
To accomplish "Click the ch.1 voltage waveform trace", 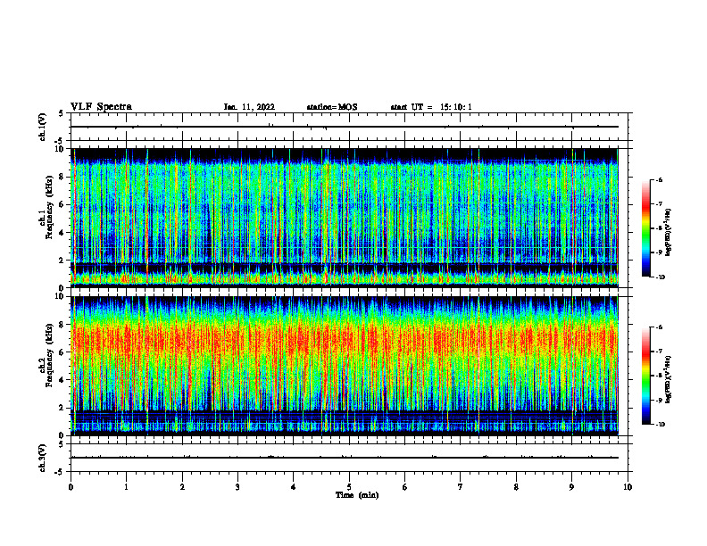I will point(345,127).
